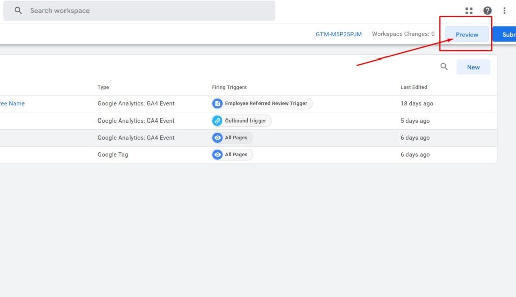Open the Outbound trigger chip
The image size is (516, 297).
[x=245, y=121]
